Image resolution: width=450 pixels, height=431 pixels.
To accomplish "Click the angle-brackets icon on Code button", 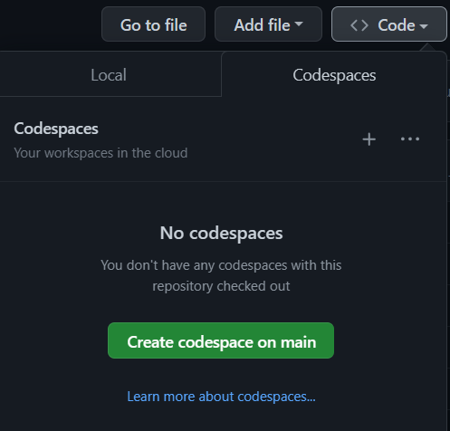I will click(x=359, y=25).
